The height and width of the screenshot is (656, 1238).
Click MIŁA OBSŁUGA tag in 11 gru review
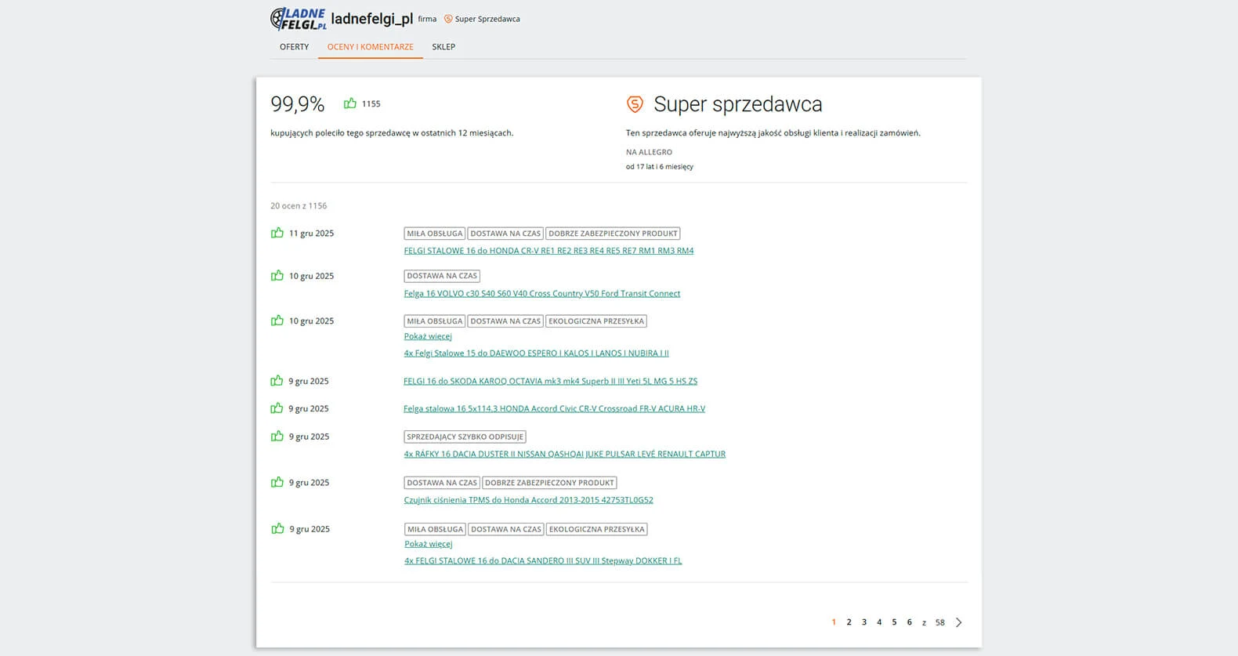tap(435, 234)
